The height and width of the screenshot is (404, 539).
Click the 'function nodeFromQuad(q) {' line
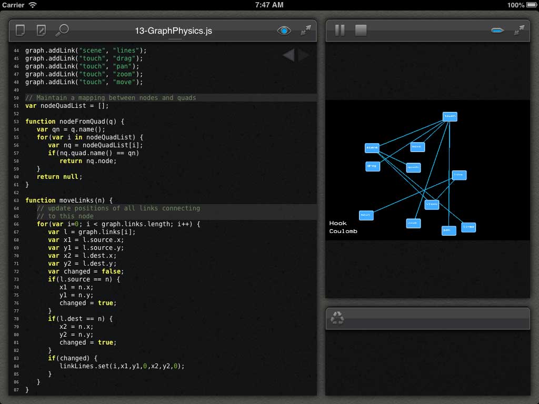pos(75,122)
